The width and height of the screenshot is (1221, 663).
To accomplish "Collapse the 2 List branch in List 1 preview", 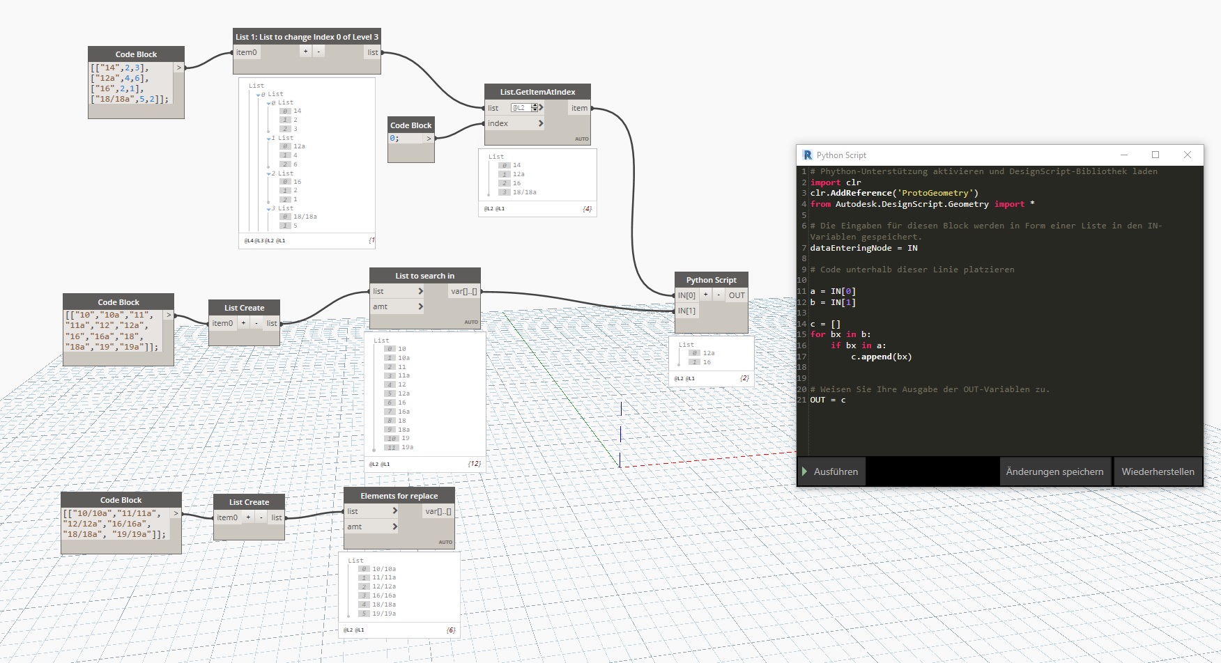I will pos(269,174).
